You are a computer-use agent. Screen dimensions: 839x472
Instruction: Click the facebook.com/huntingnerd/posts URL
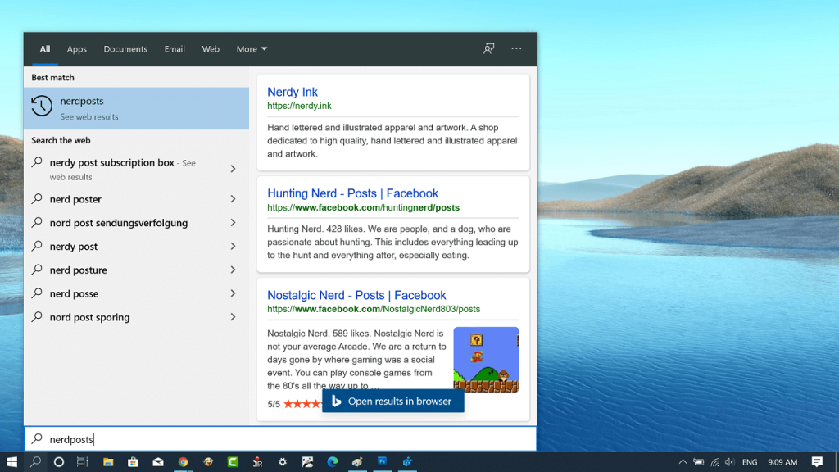363,207
